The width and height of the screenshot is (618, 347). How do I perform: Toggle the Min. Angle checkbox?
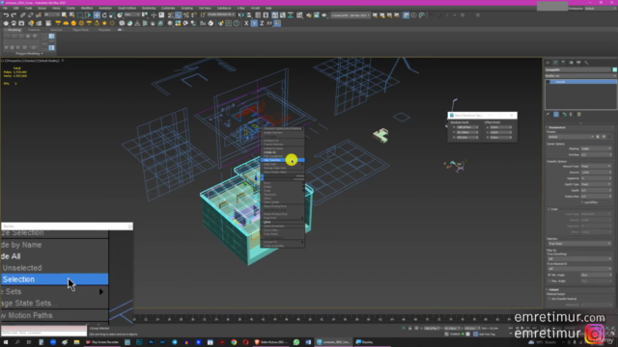(549, 275)
